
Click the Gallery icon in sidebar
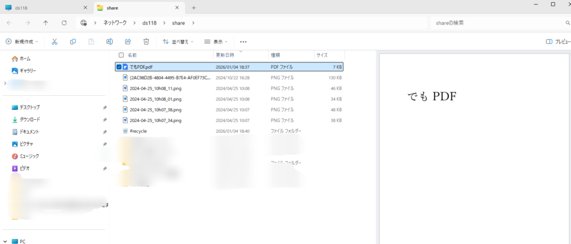point(15,71)
